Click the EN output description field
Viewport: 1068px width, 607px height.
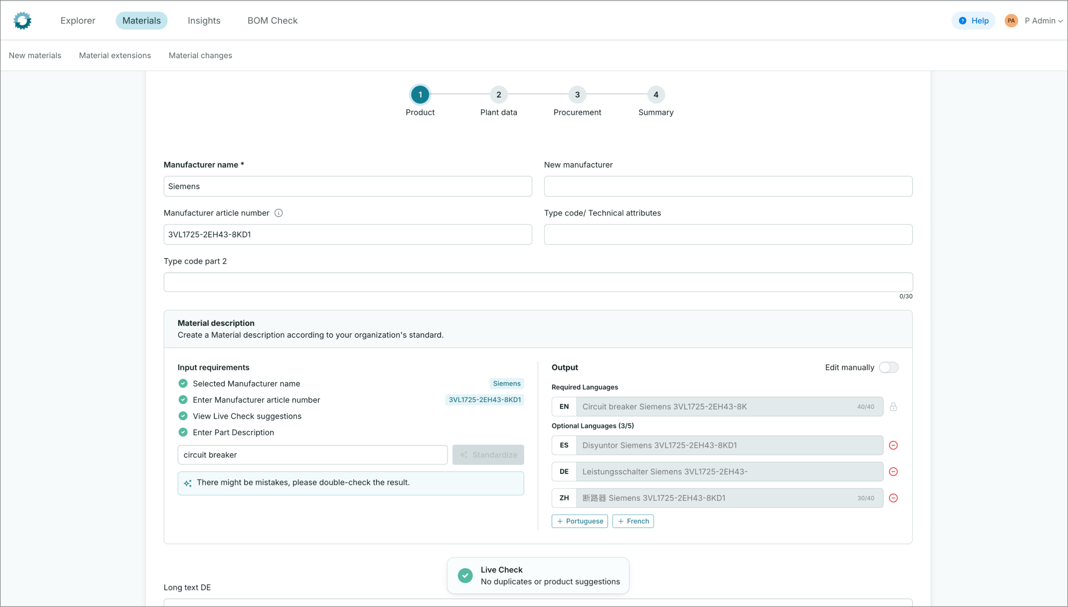point(729,406)
